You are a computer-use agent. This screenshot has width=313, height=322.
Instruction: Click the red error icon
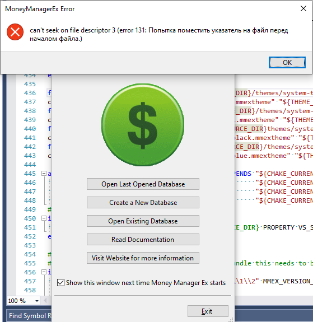(x=15, y=32)
